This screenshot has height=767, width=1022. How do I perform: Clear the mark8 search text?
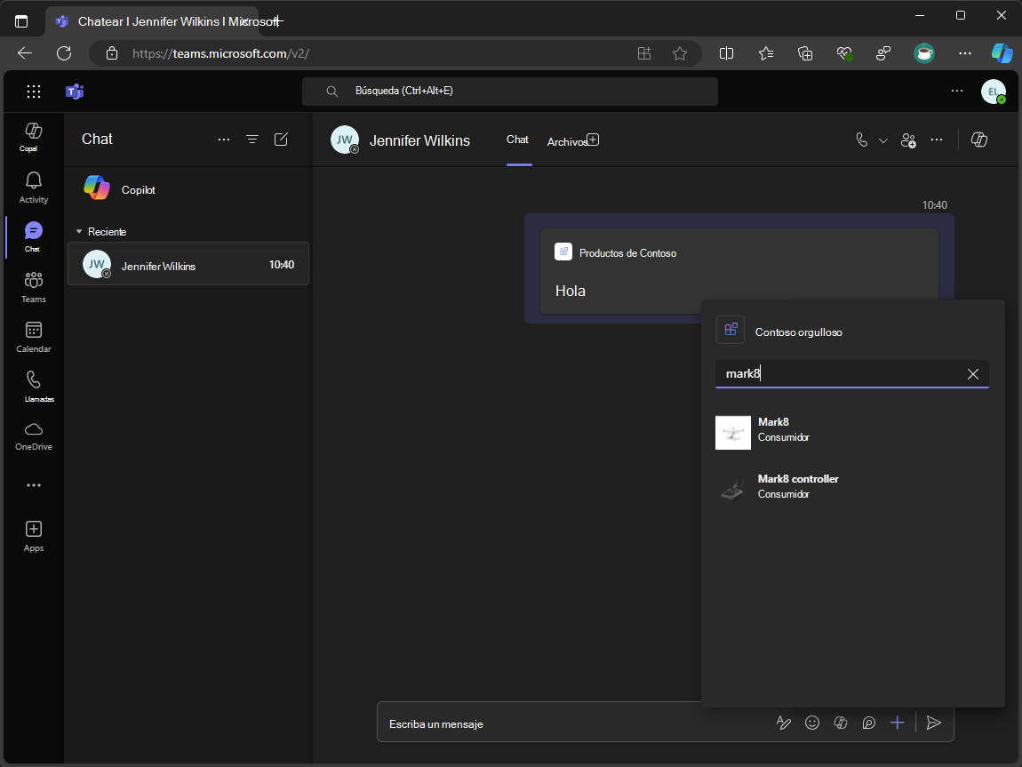972,374
